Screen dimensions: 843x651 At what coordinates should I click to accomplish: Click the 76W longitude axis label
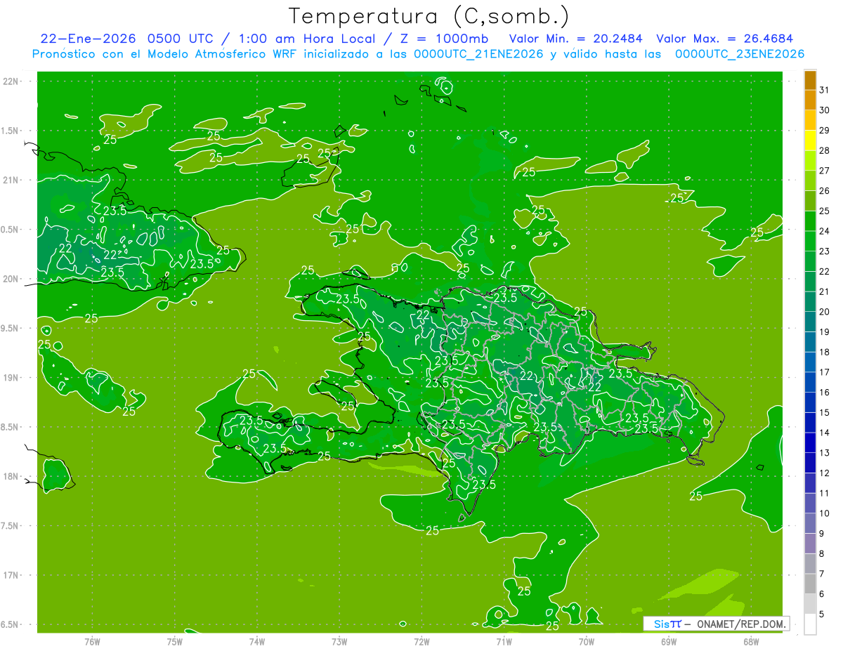coord(92,642)
